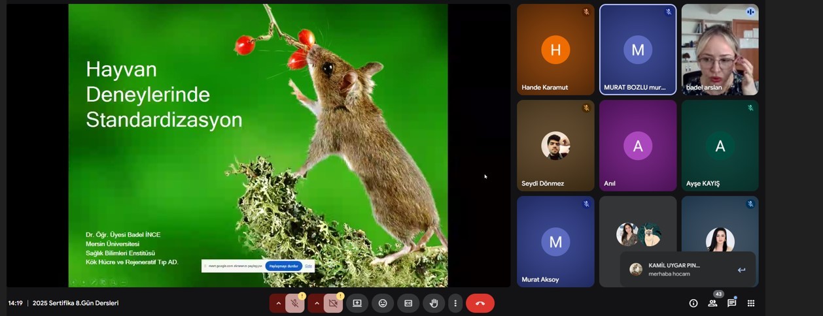Open the emoji reactions button
The height and width of the screenshot is (316, 823).
(x=383, y=303)
